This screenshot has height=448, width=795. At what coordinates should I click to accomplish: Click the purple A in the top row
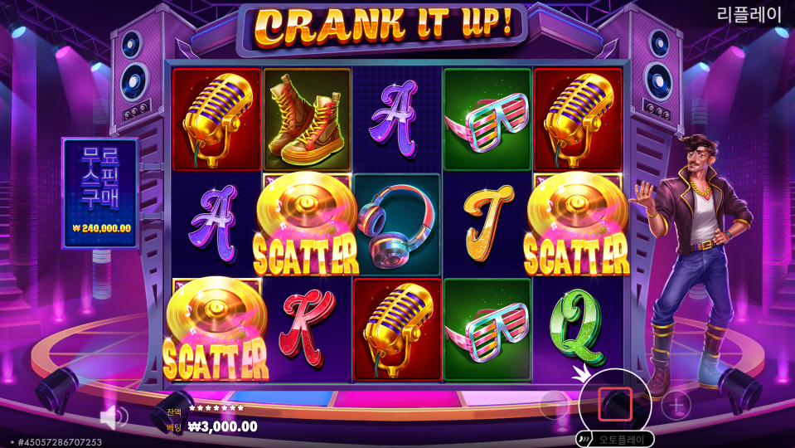tap(396, 119)
